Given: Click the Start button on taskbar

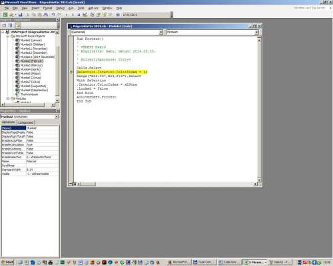Looking at the screenshot, I should pos(7,262).
